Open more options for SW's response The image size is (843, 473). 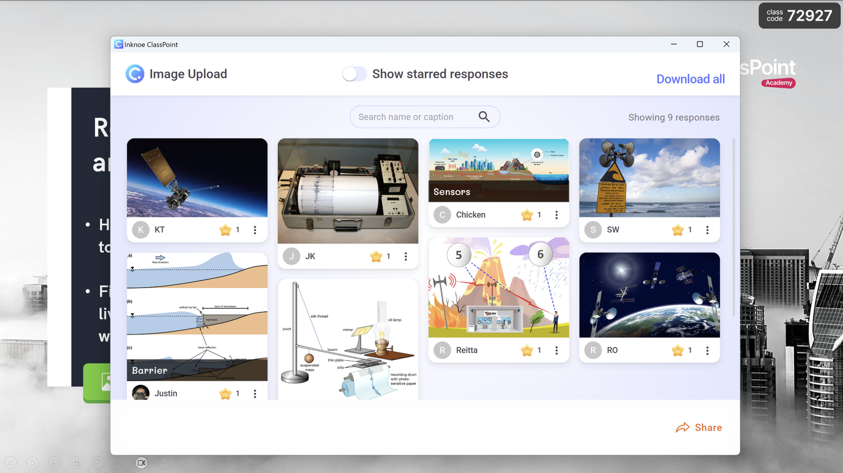707,230
